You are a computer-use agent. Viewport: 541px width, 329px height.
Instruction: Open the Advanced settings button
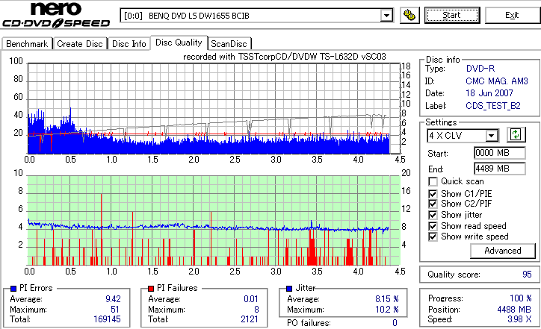point(503,251)
